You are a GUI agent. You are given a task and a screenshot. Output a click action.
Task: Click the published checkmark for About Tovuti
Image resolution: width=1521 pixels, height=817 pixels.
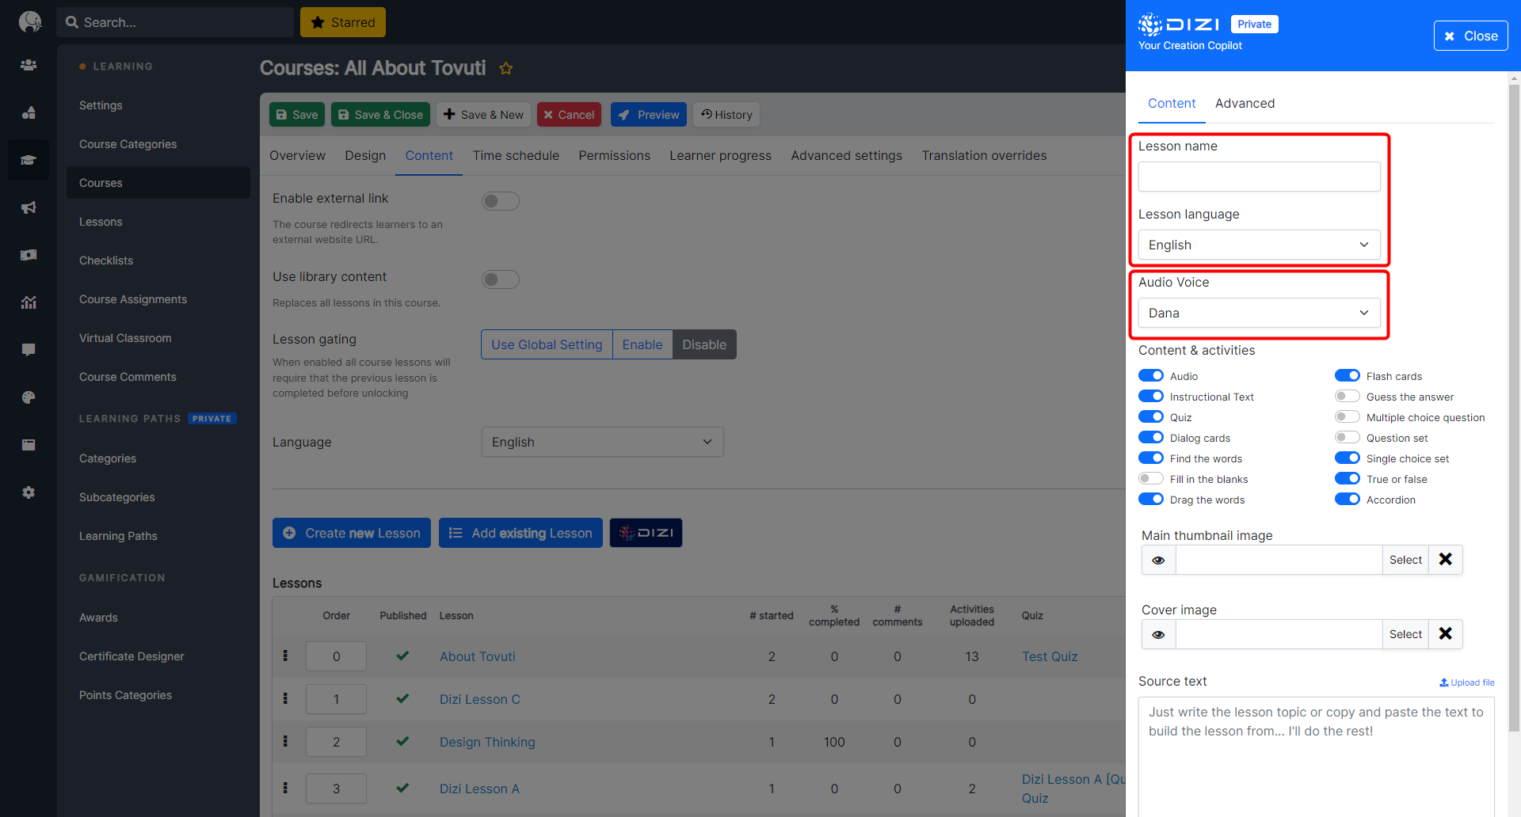[x=402, y=655]
